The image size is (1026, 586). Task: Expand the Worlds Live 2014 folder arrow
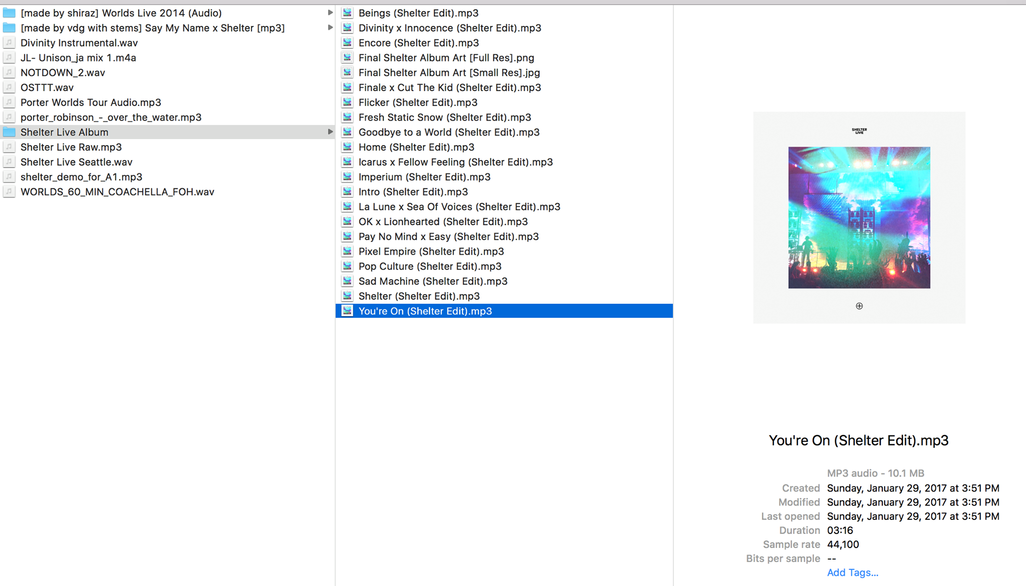click(x=330, y=13)
